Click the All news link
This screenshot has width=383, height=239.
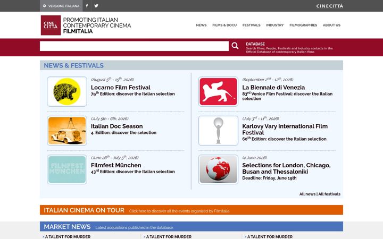[x=307, y=194]
